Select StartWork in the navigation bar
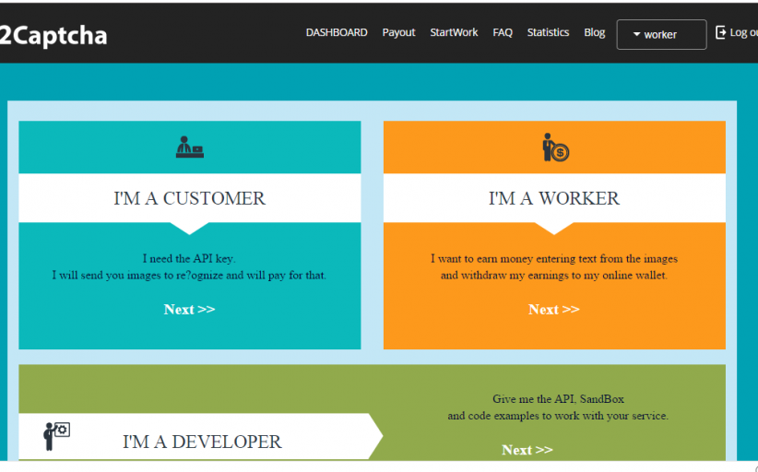Image resolution: width=758 pixels, height=472 pixels. click(x=454, y=32)
